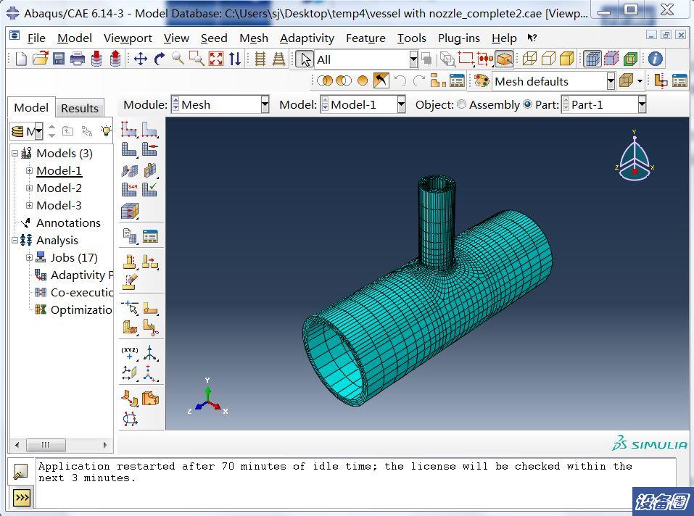Expand the Jobs (17) node
This screenshot has width=694, height=516.
(29, 257)
